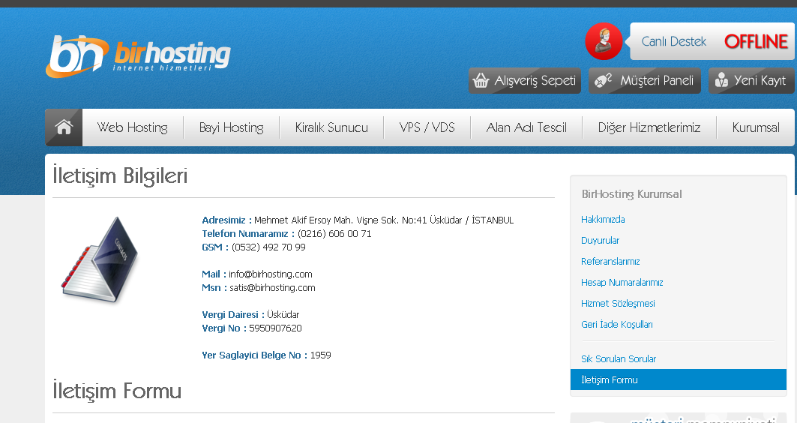Click Yer Saglayici Belge No 1959
The height and width of the screenshot is (423, 797).
[x=266, y=355]
